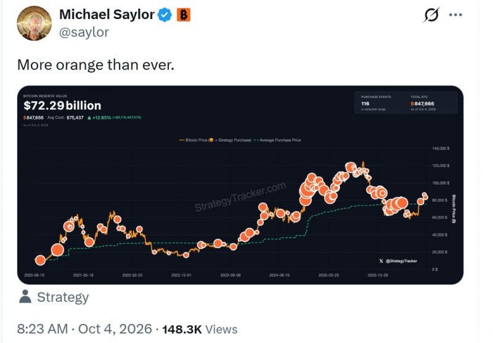Toggle Average Purchase Price legend entry
The height and width of the screenshot is (343, 493).
[277, 140]
